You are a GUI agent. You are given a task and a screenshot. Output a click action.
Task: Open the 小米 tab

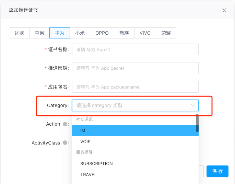pyautogui.click(x=80, y=33)
